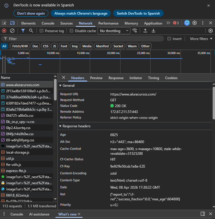Open network conditions Wi-Fi icon
Image resolution: width=215 pixels, height=219 pixels.
(x=134, y=31)
